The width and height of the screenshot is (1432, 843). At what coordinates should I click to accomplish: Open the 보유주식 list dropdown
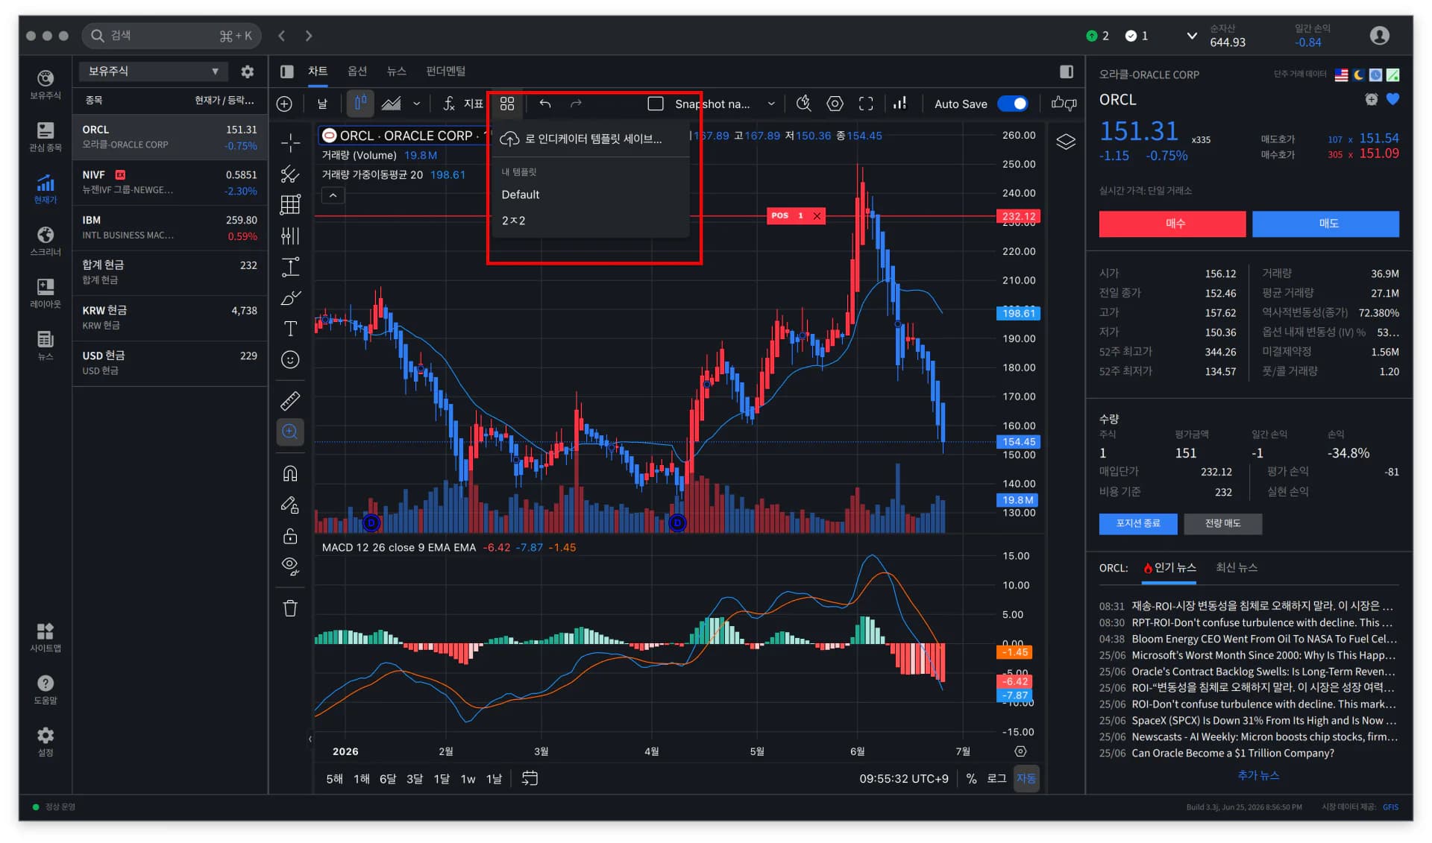pyautogui.click(x=154, y=72)
